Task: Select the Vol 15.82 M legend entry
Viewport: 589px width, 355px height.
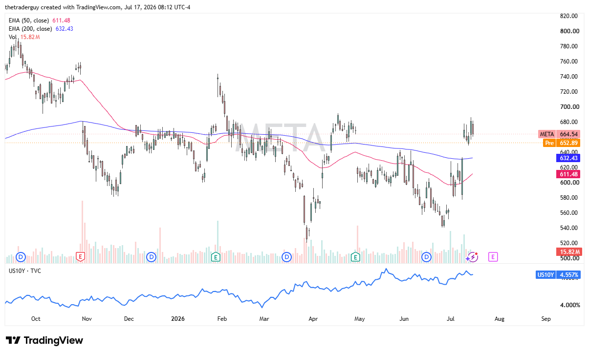Action: 24,37
